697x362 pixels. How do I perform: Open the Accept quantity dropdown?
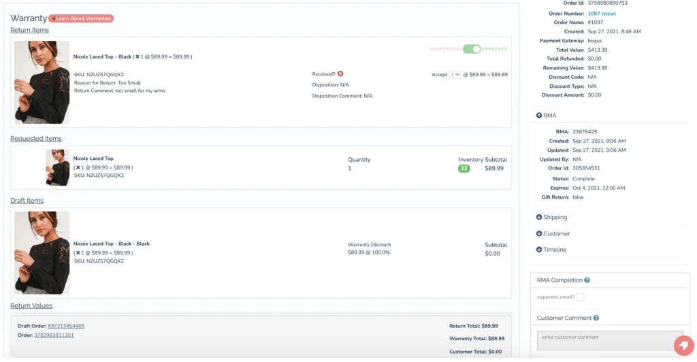click(x=455, y=74)
